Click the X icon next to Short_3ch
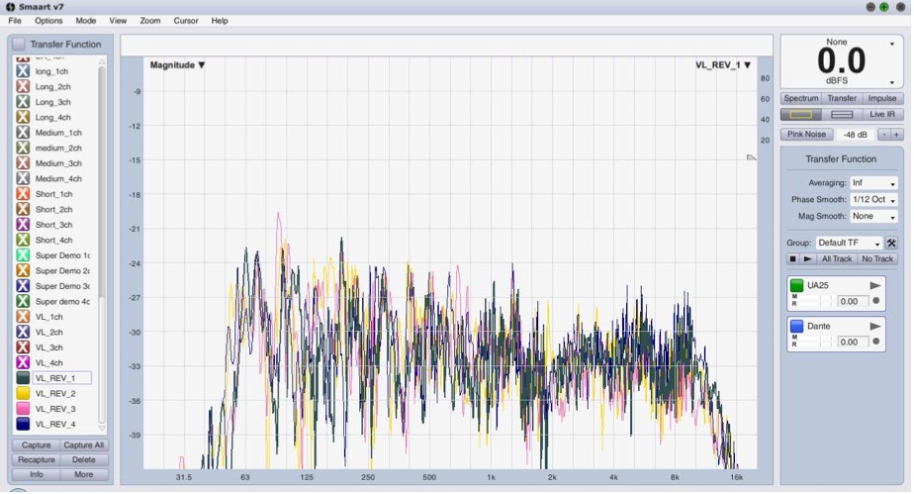The height and width of the screenshot is (494, 914). pyautogui.click(x=23, y=225)
